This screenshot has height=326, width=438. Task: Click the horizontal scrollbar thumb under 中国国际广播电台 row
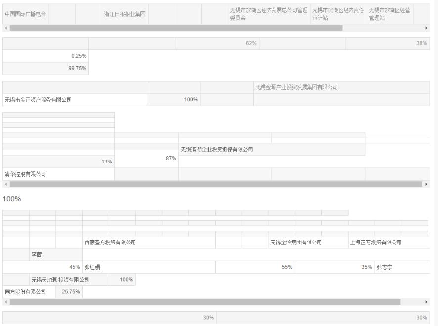click(176, 28)
